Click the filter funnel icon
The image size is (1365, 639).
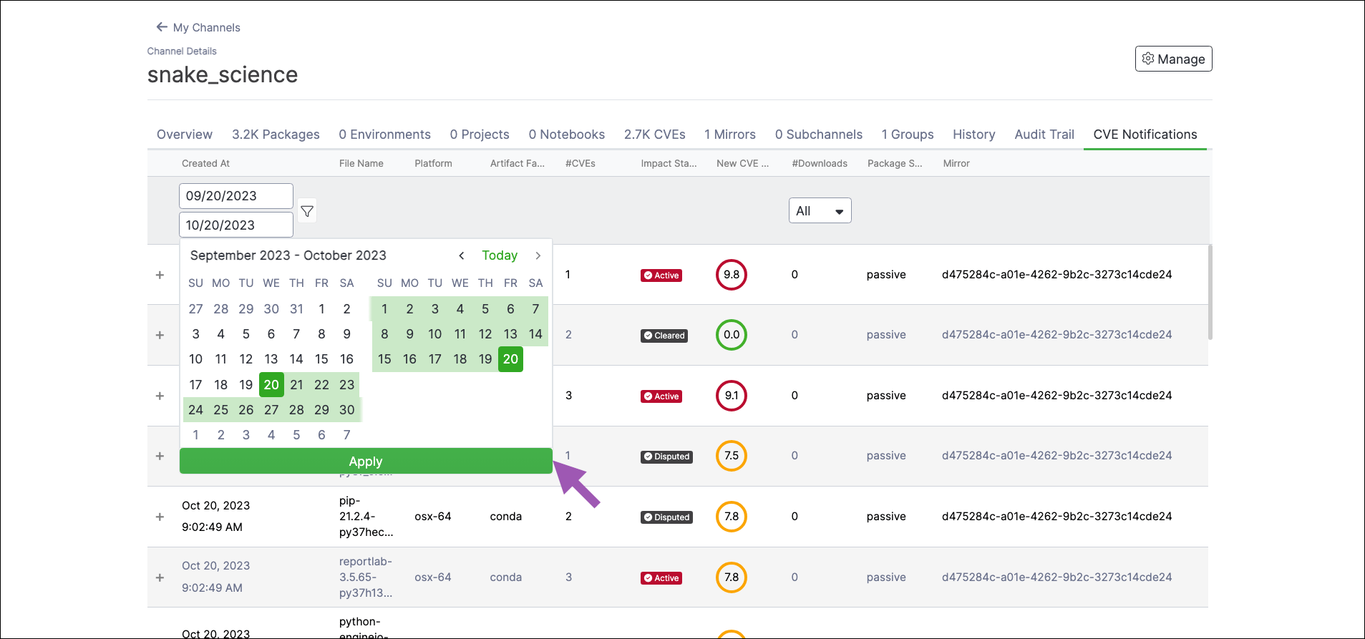307,211
